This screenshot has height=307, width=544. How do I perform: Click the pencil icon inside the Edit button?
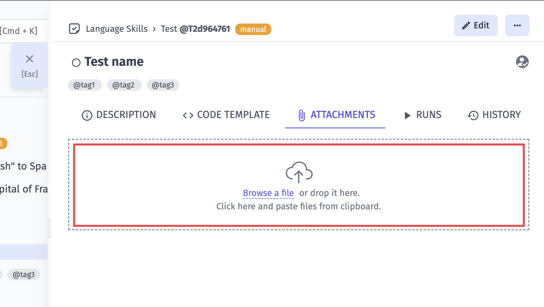point(465,25)
